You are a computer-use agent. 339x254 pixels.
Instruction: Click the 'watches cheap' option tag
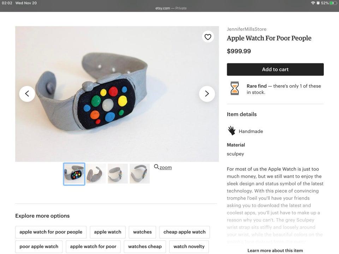click(x=145, y=247)
